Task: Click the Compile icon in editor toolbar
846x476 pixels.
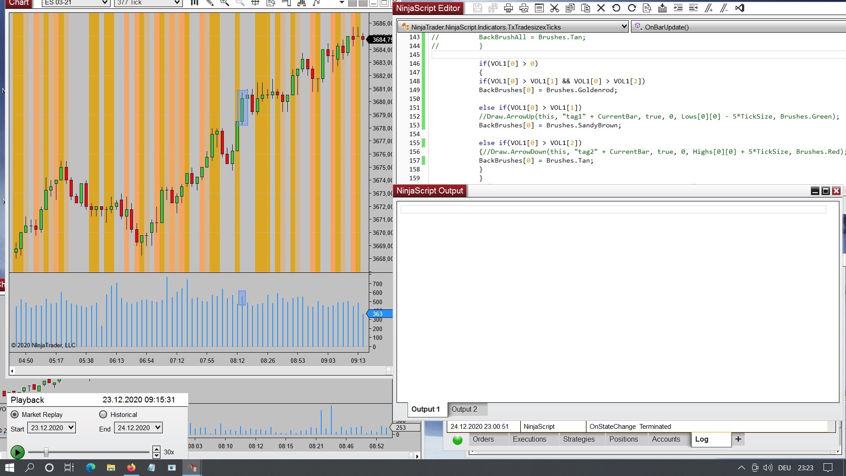Action: click(x=662, y=8)
